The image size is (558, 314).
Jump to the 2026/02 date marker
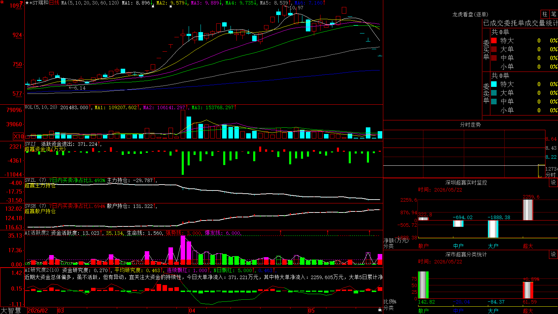click(x=38, y=311)
